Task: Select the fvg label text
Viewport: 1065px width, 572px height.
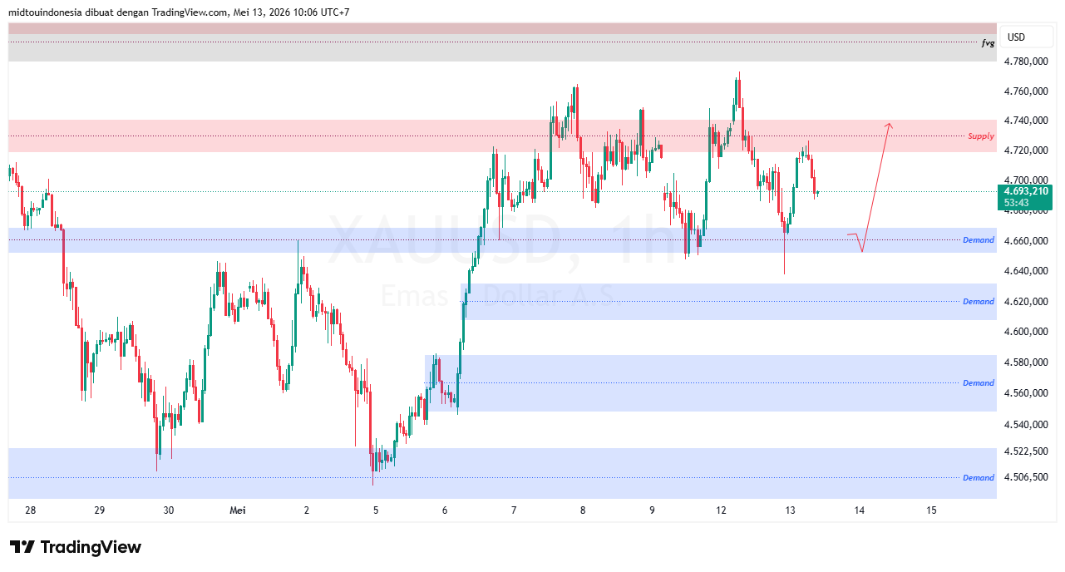Action: click(988, 42)
